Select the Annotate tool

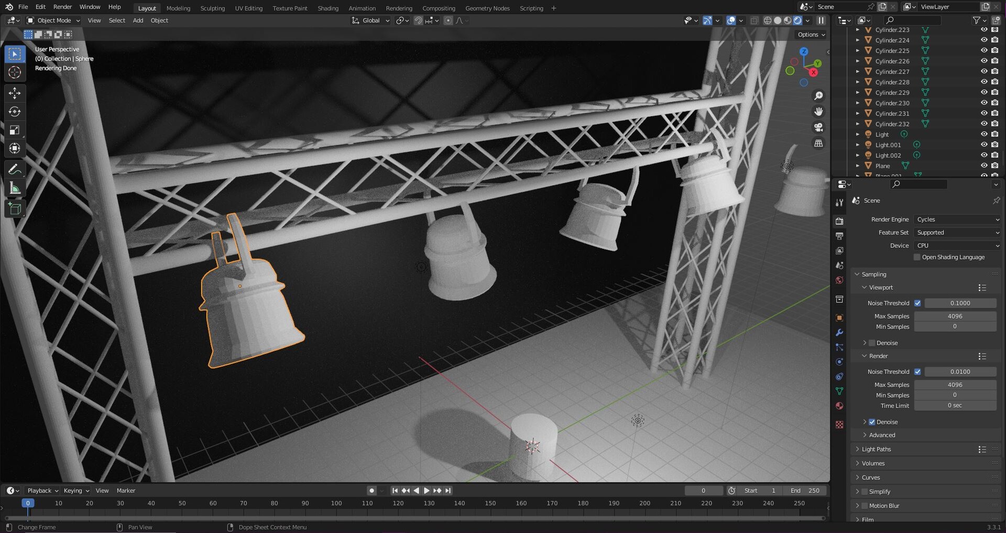[x=15, y=168]
